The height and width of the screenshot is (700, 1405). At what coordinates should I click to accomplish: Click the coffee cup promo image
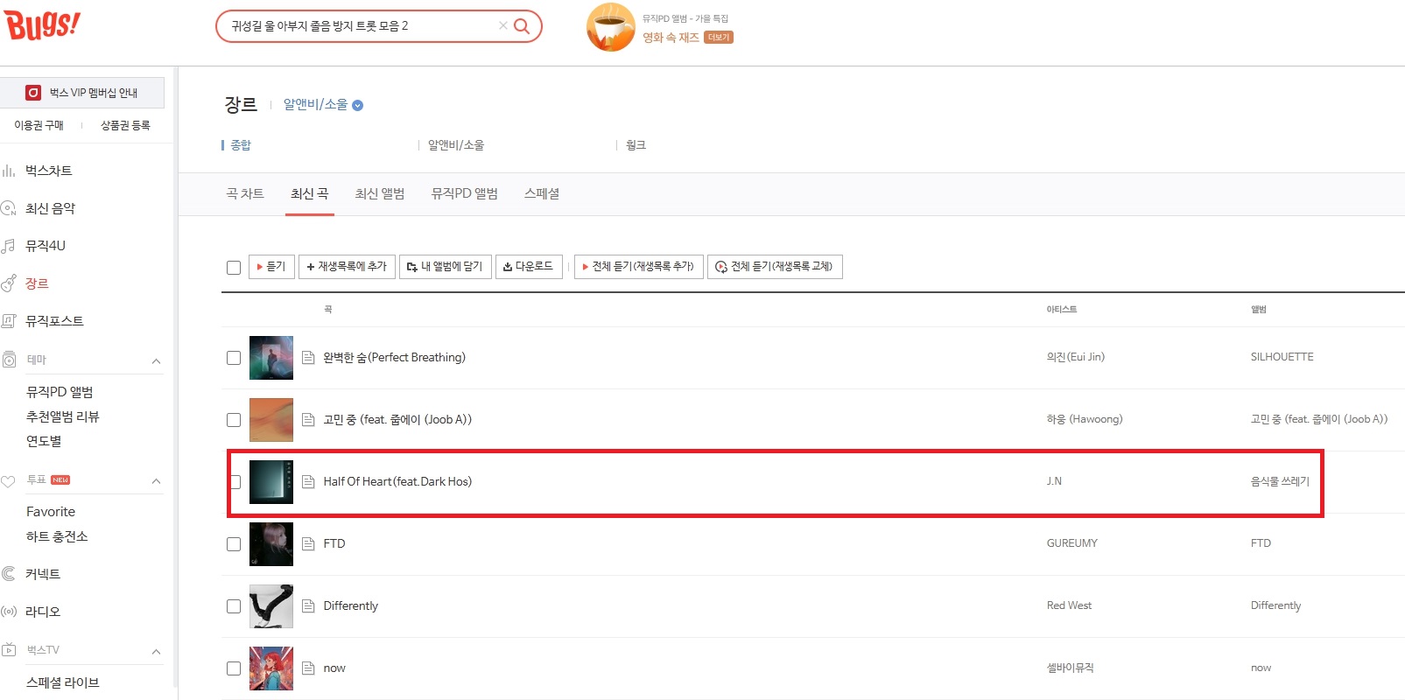click(x=610, y=27)
